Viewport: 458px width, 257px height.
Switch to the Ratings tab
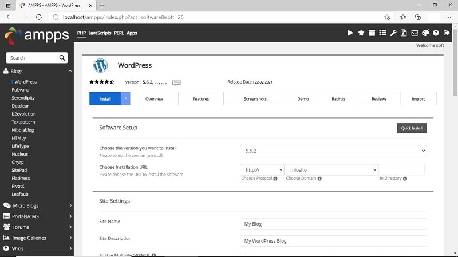(338, 98)
